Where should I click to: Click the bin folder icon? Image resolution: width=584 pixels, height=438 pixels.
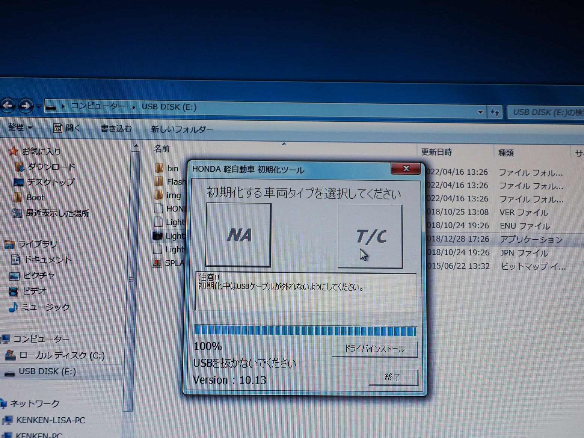159,168
